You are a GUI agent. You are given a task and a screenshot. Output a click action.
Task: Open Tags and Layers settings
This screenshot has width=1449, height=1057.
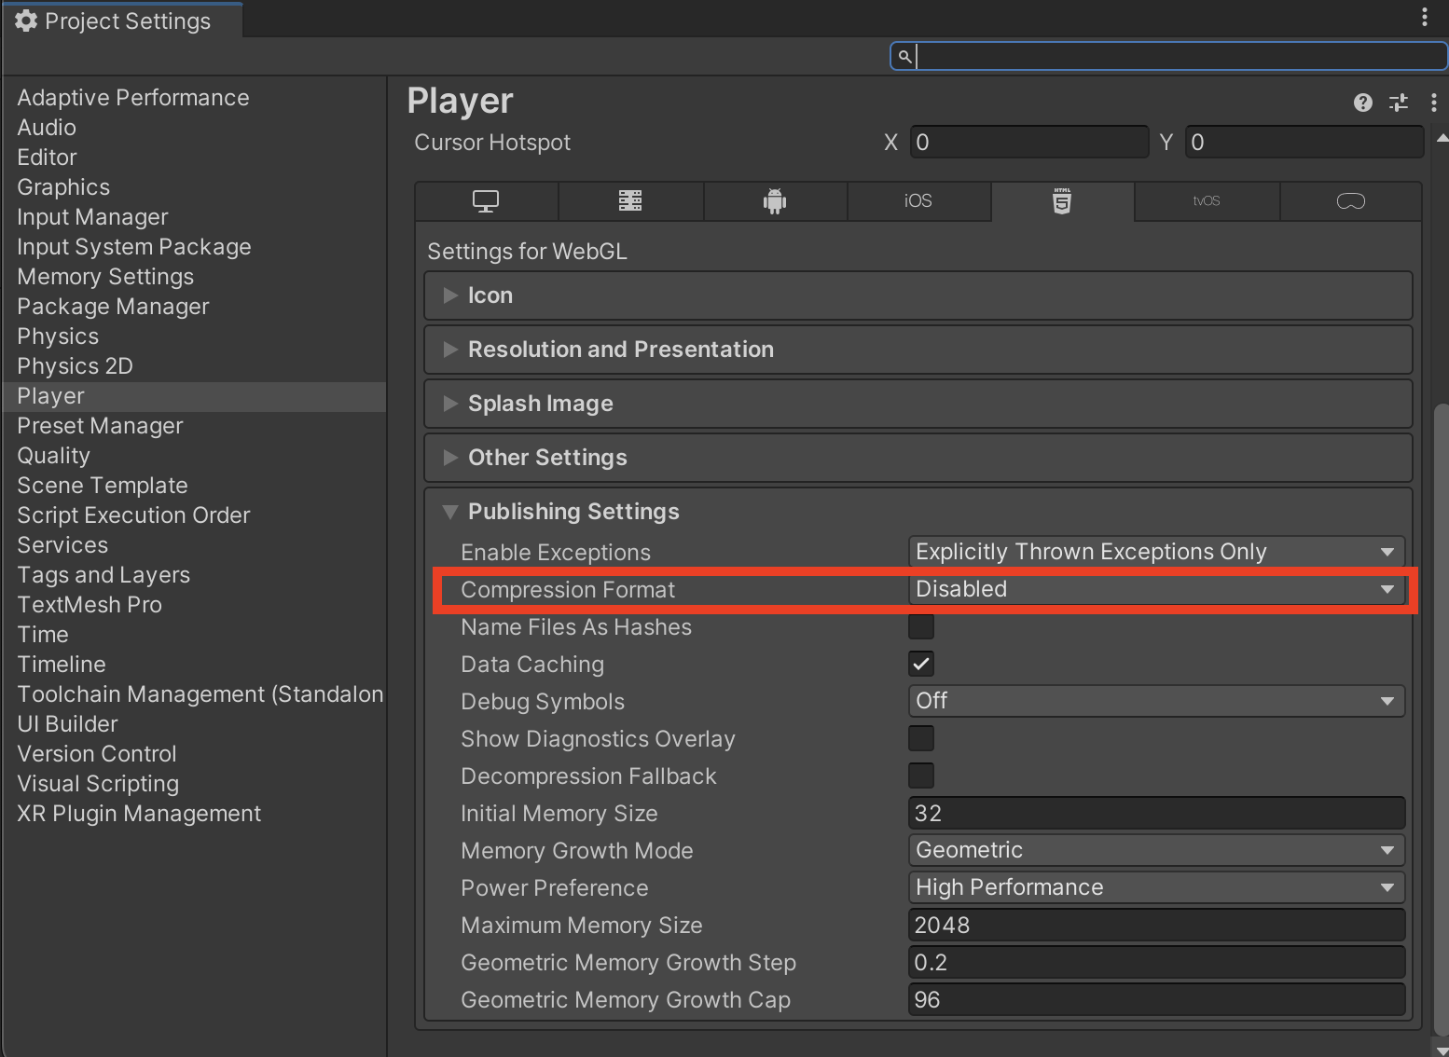(103, 574)
